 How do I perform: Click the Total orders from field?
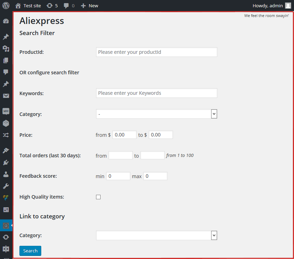(121, 155)
